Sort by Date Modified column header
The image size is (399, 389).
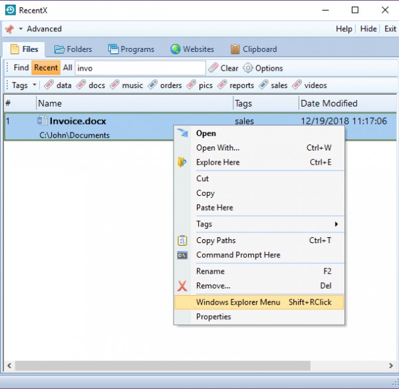pyautogui.click(x=348, y=103)
